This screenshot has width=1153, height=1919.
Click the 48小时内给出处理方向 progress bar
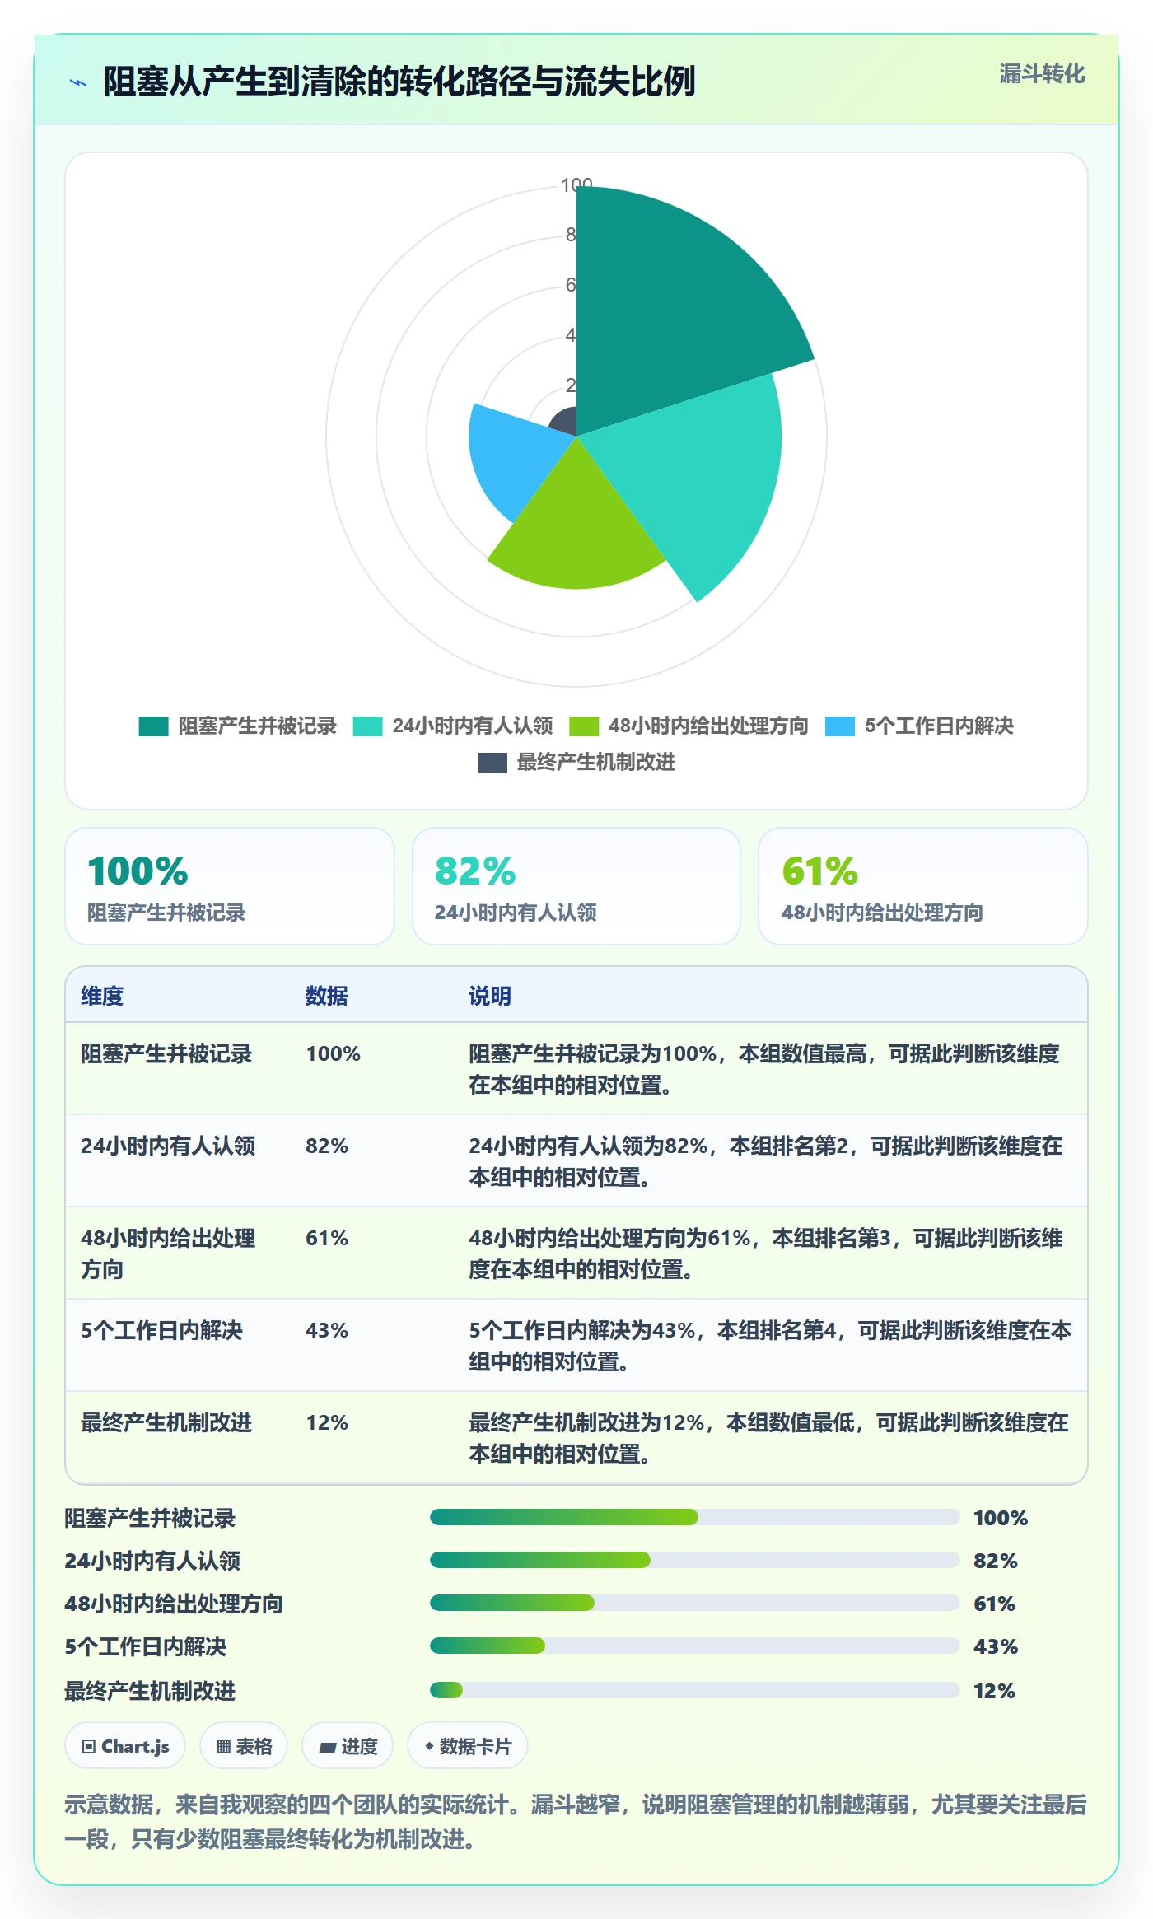click(694, 1603)
